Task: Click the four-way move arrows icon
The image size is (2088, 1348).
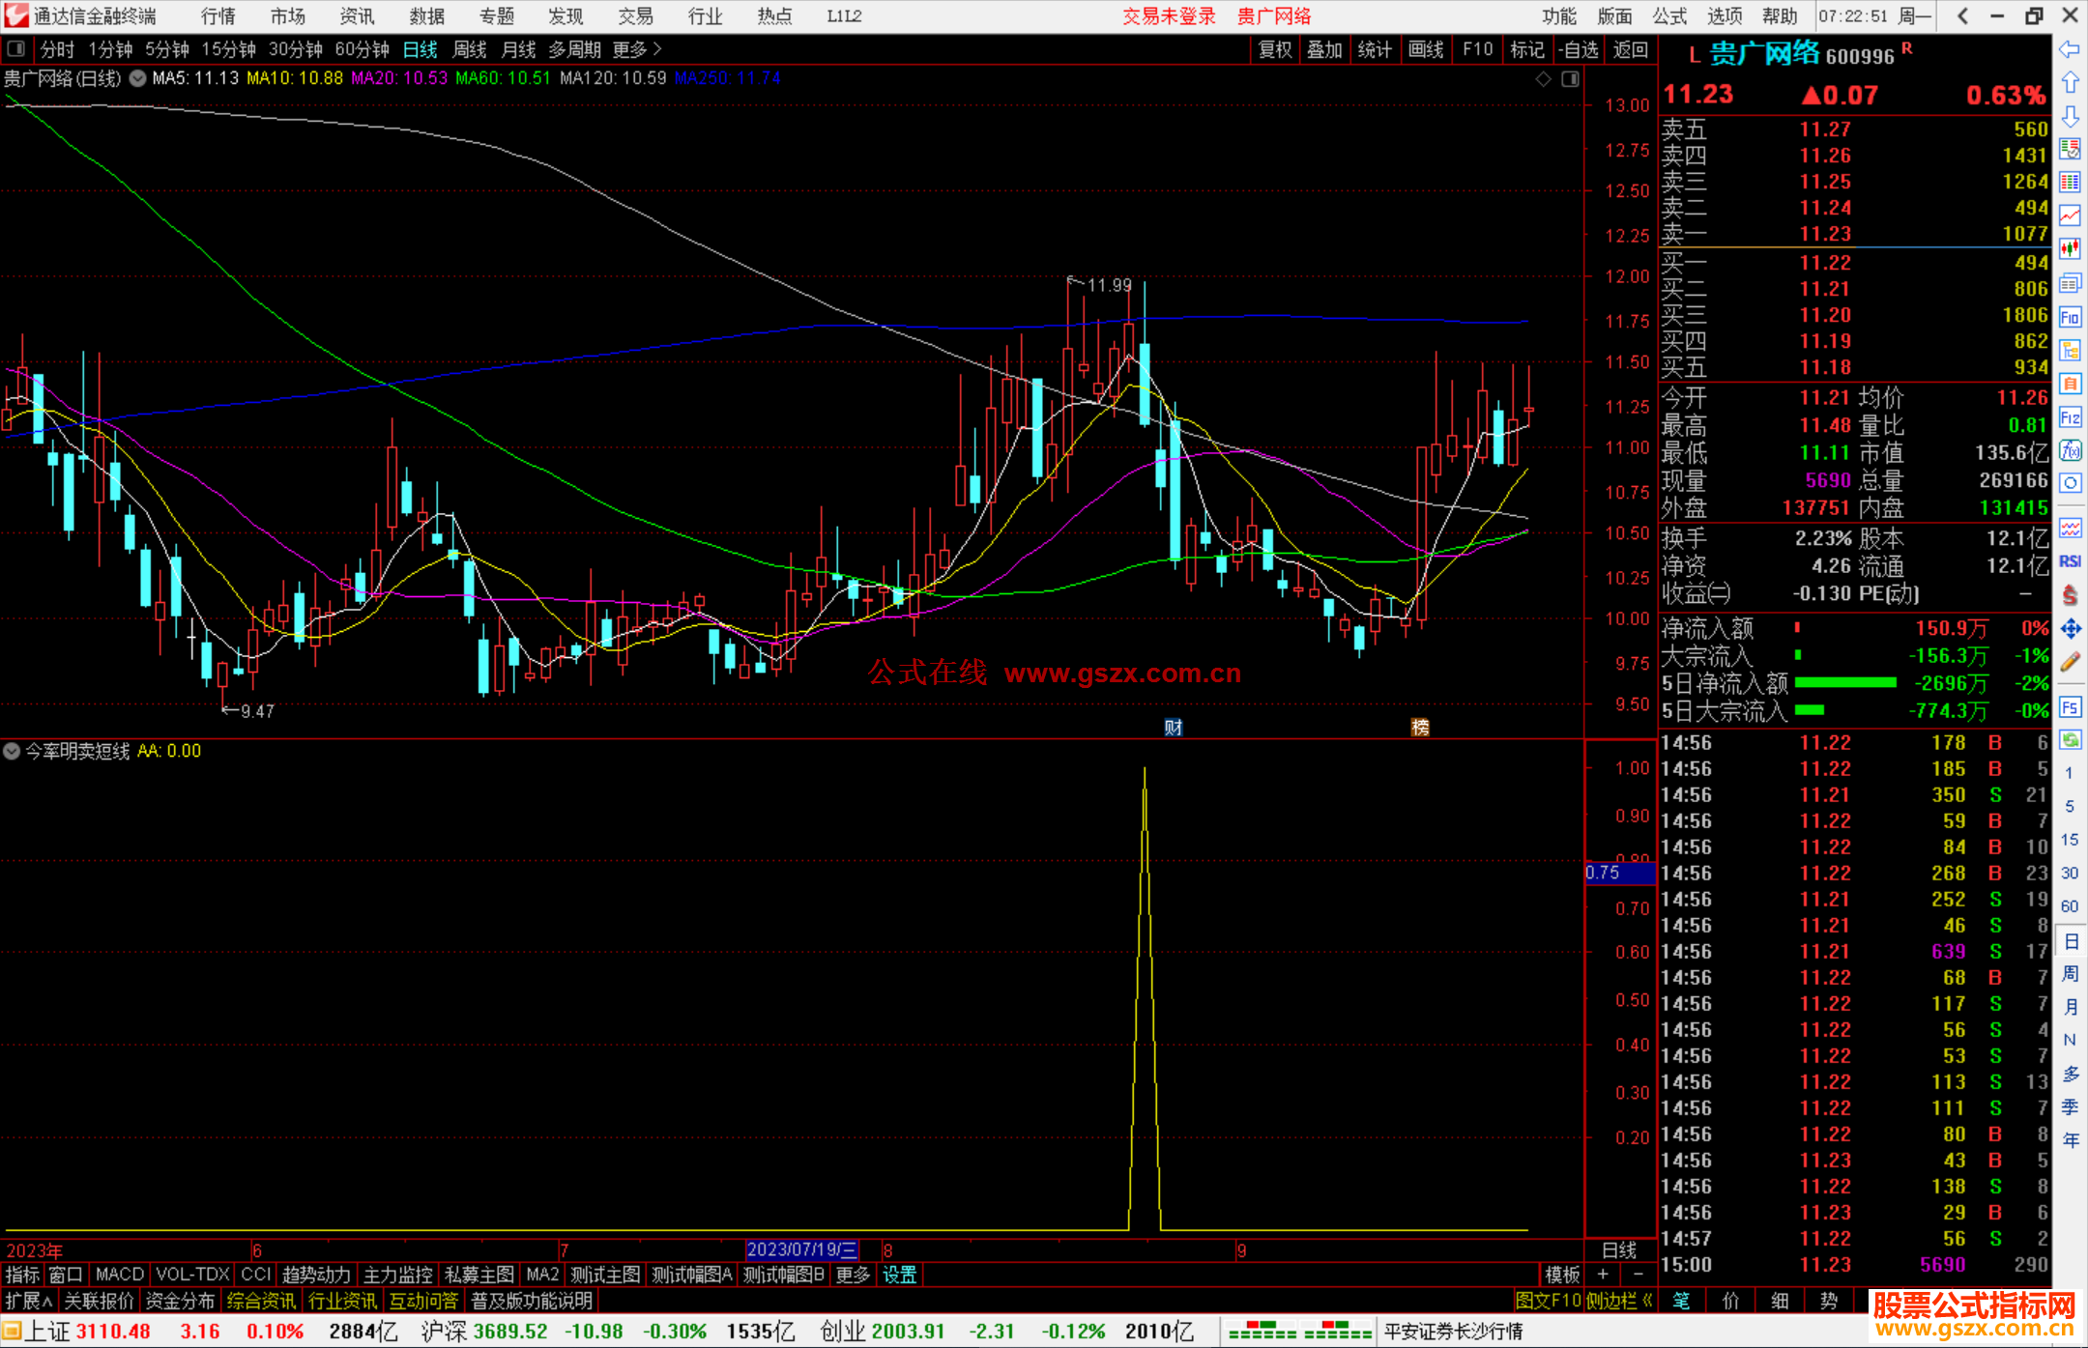Action: coord(2070,629)
